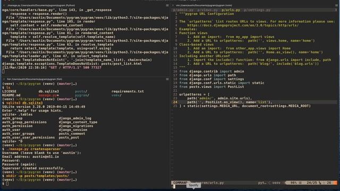Click the orange segment ending the vim statusline
The image size is (340, 191).
tap(335, 183)
